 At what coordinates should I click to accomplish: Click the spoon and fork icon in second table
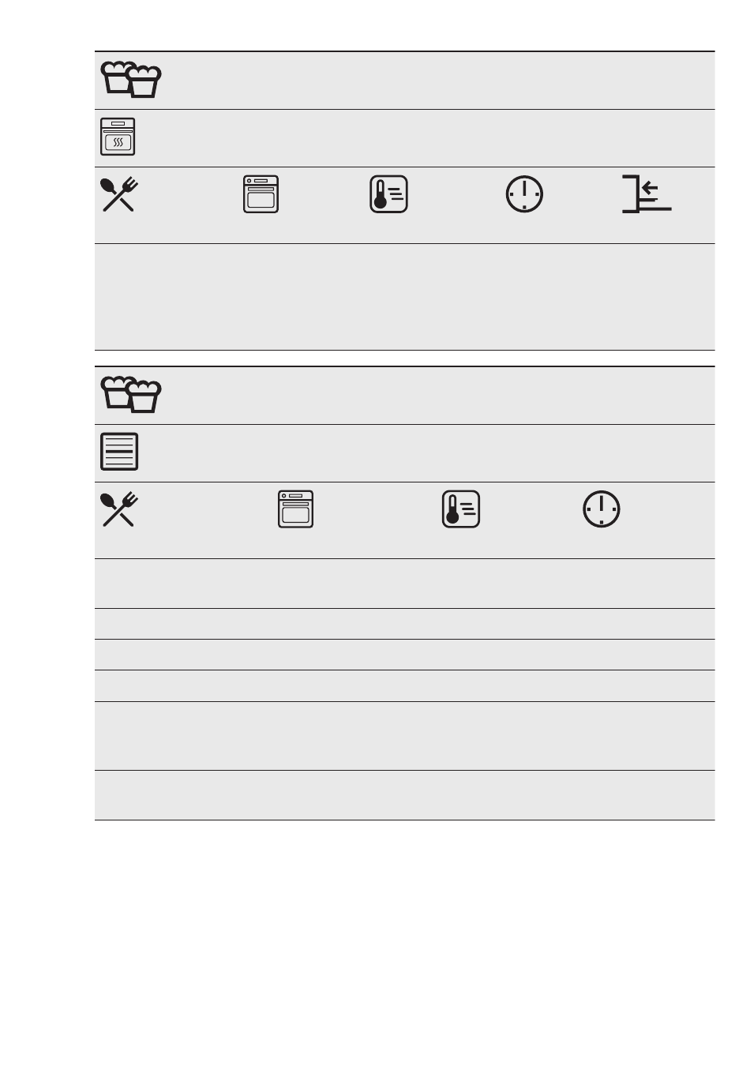(x=119, y=509)
